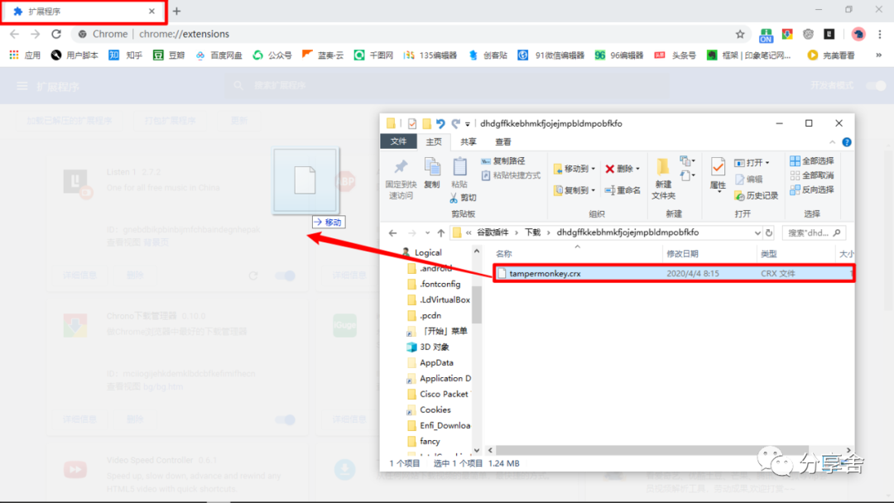Reload the Chrome extensions page

pyautogui.click(x=56, y=34)
